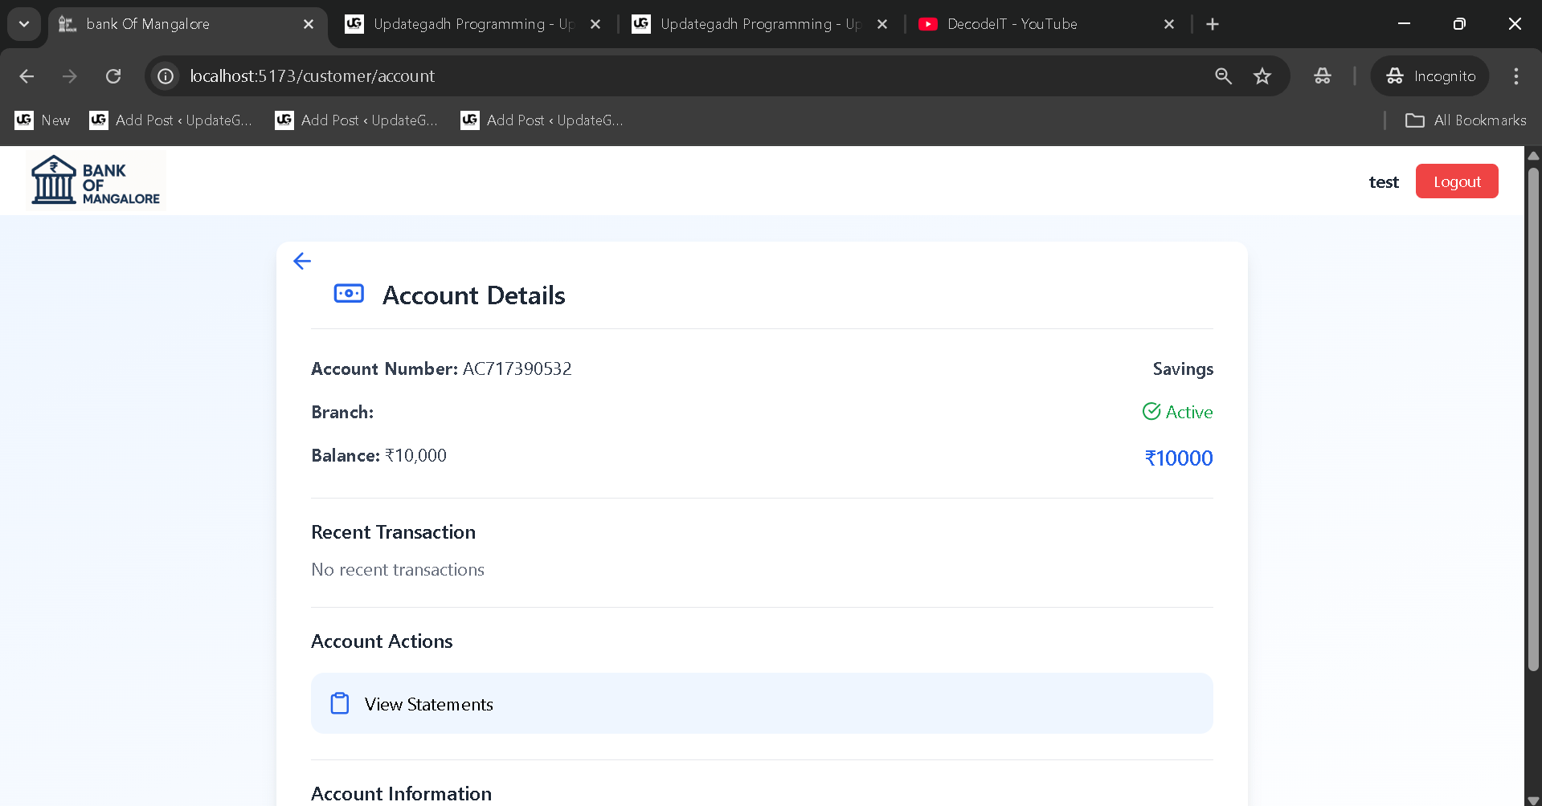Click the scrollbar up arrow
Image resolution: width=1542 pixels, height=806 pixels.
pyautogui.click(x=1533, y=156)
